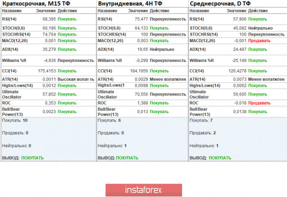Image resolution: width=287 pixels, height=197 pixels.
Task: Click ВЫВОД: ПОКУПАТЬ in the D table
Action: pos(210,158)
